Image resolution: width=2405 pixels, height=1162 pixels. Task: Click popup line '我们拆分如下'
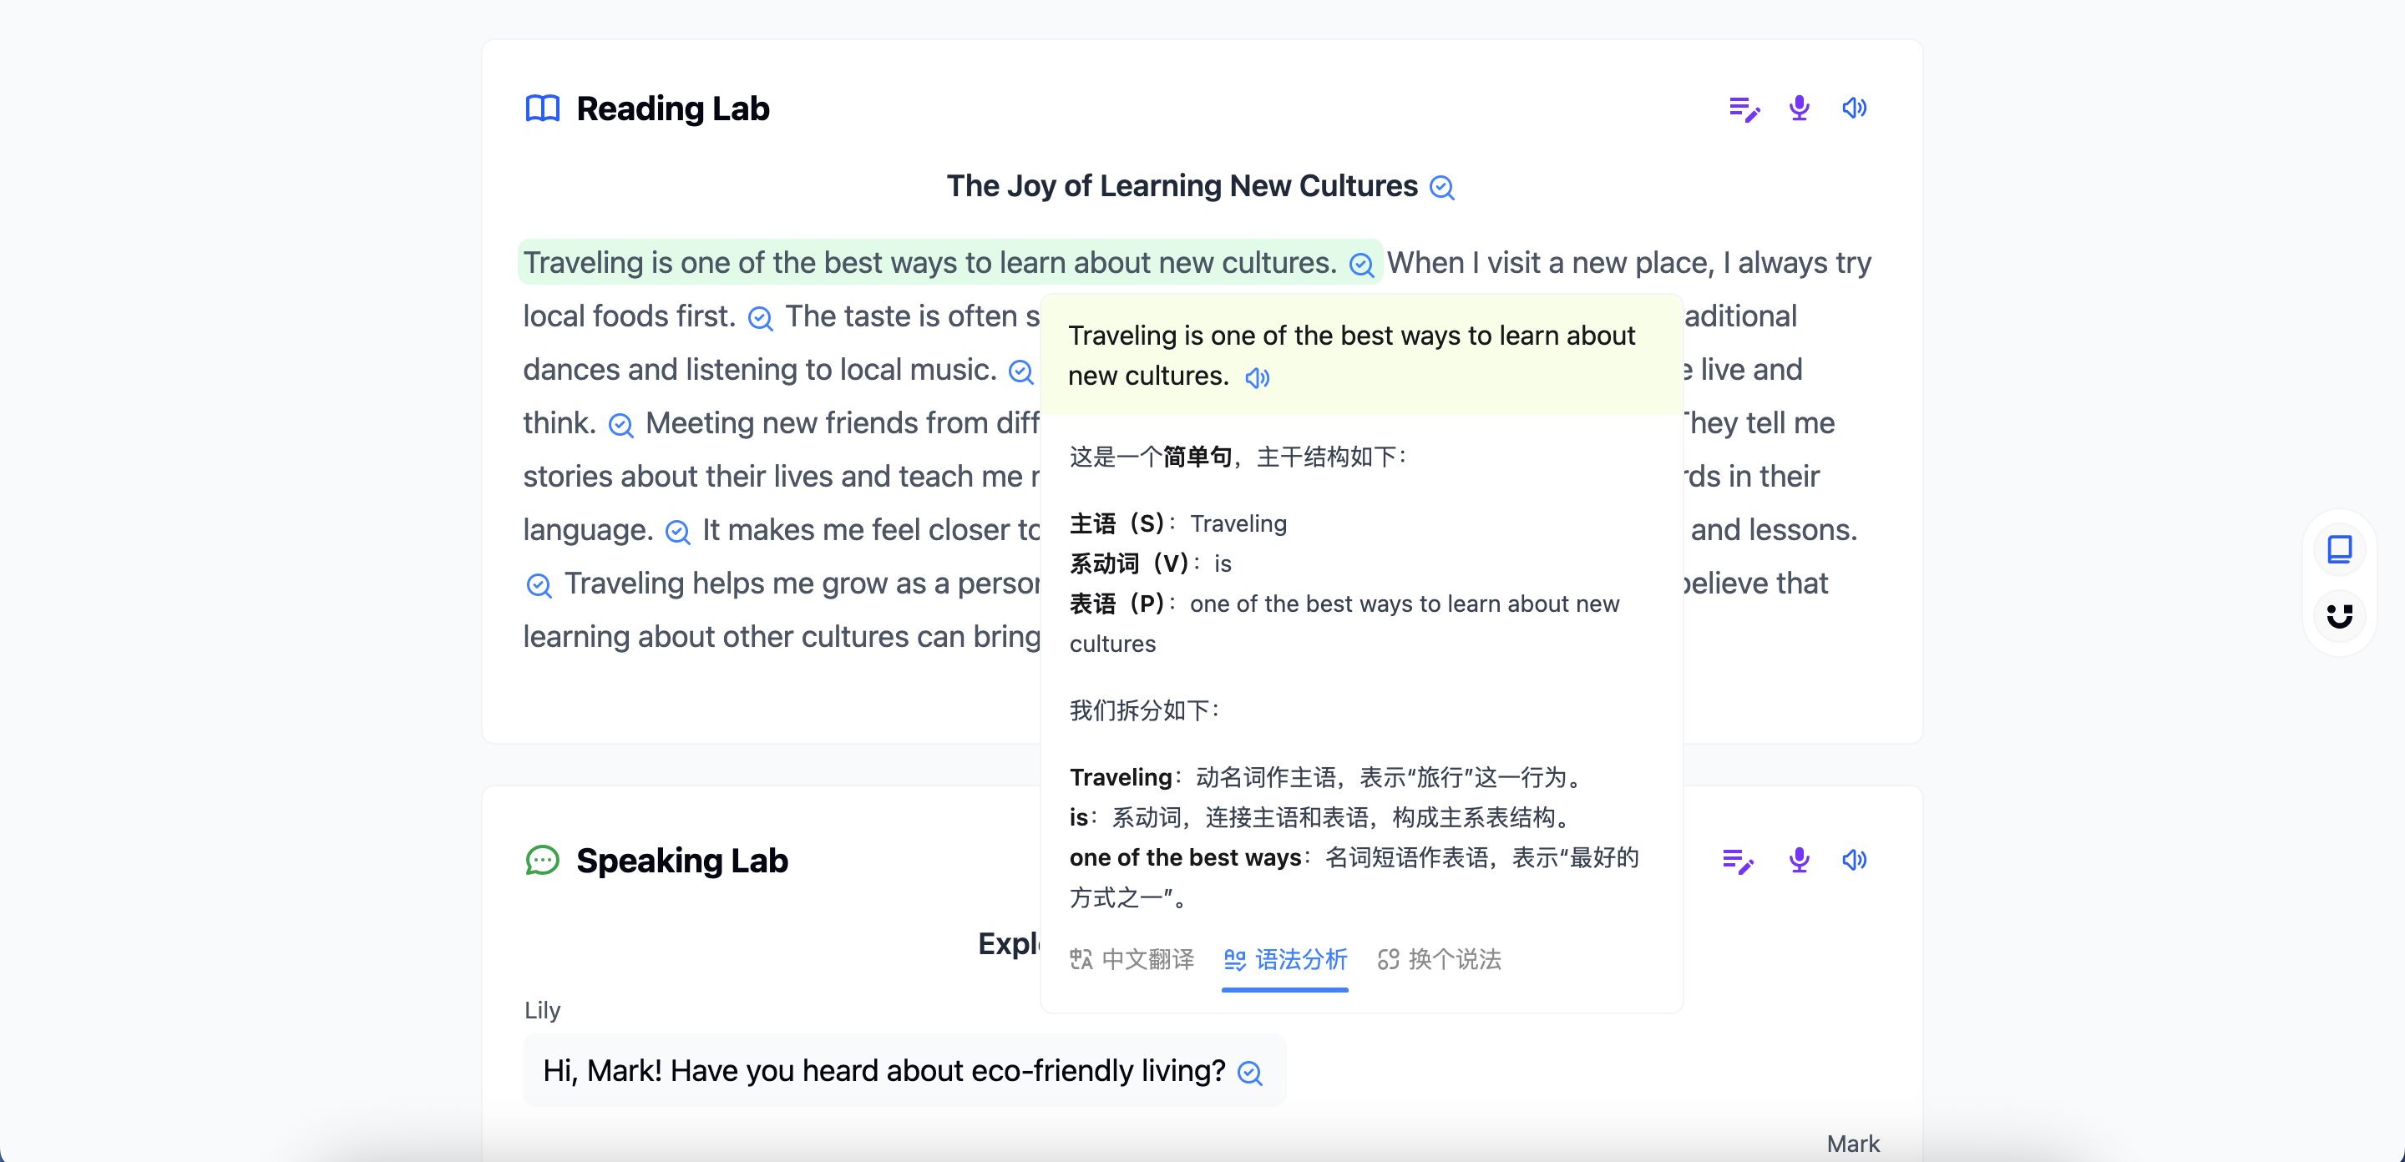pyautogui.click(x=1144, y=710)
